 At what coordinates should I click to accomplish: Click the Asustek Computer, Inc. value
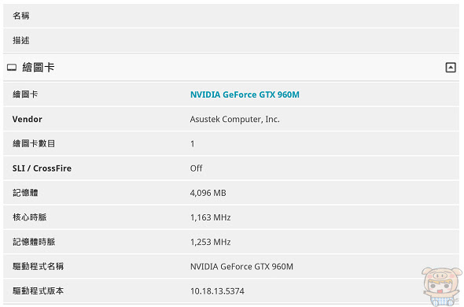(x=234, y=119)
